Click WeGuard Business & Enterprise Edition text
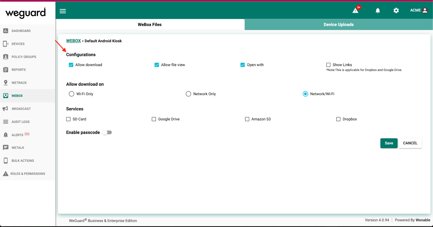 [103, 221]
